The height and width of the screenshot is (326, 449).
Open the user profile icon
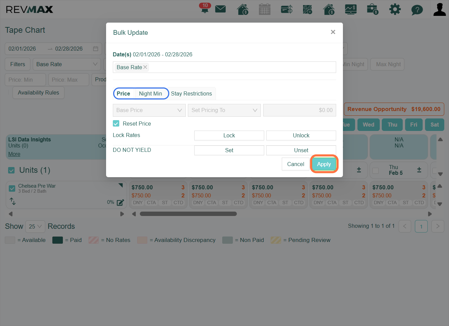click(440, 9)
